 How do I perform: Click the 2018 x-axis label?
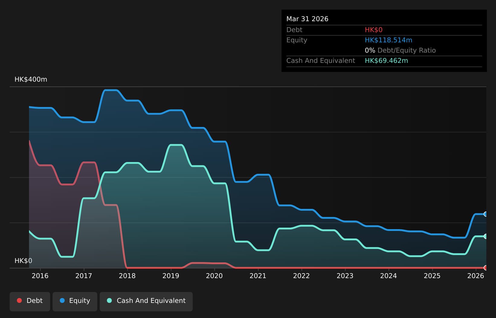[127, 276]
